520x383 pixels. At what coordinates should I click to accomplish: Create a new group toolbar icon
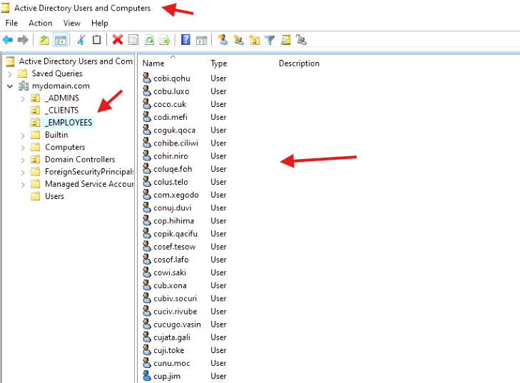(238, 40)
